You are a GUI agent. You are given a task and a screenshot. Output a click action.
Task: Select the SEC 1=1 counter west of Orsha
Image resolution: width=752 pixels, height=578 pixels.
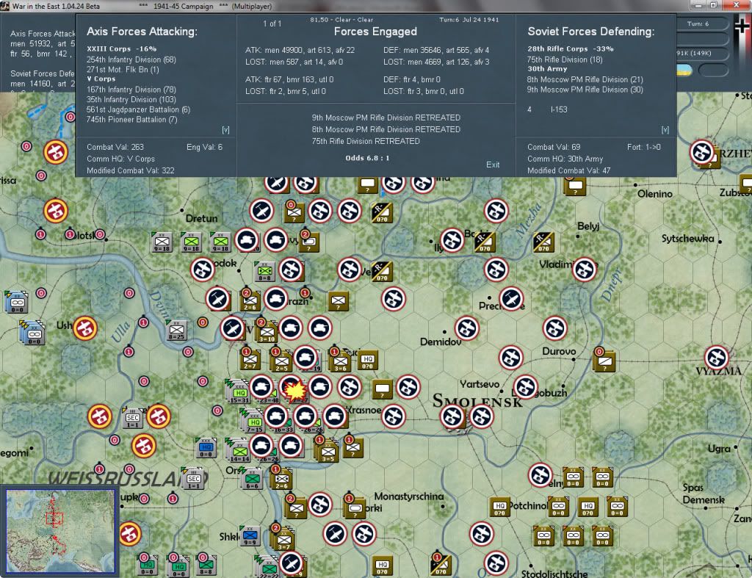point(193,479)
